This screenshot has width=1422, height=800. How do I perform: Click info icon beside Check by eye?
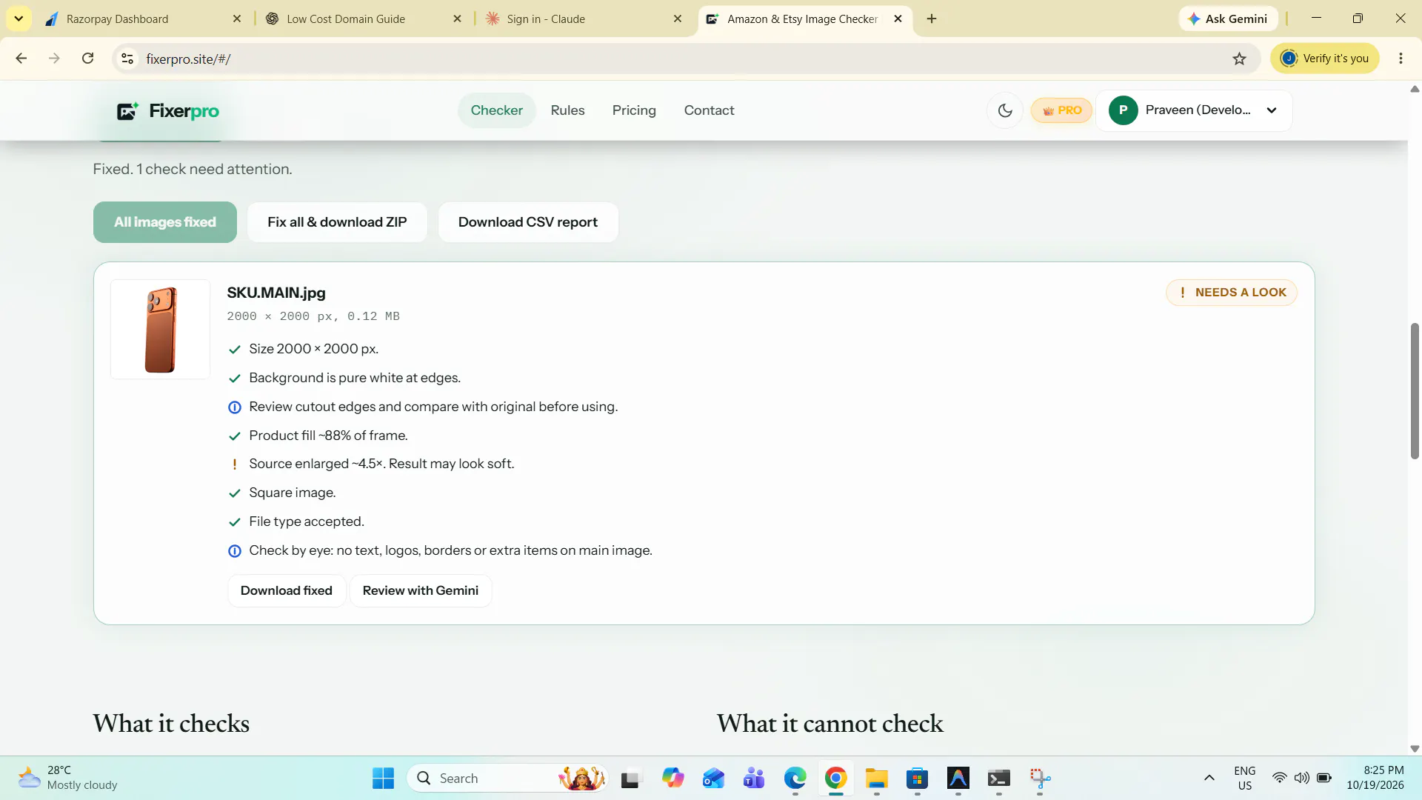(x=235, y=551)
